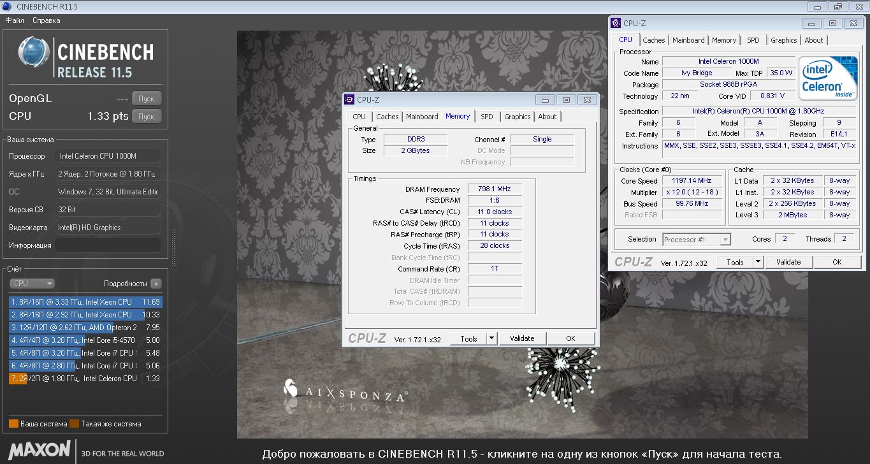Image resolution: width=870 pixels, height=464 pixels.
Task: Click the memory Type DDR3 value
Action: (416, 139)
